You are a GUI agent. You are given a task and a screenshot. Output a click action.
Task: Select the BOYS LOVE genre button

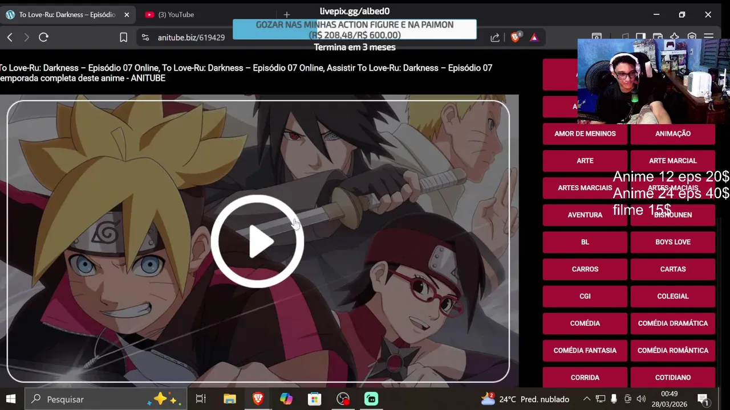click(x=673, y=242)
